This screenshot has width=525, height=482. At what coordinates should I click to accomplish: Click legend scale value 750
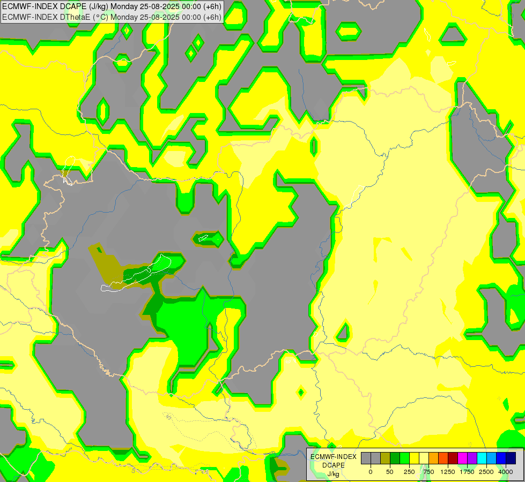(428, 472)
